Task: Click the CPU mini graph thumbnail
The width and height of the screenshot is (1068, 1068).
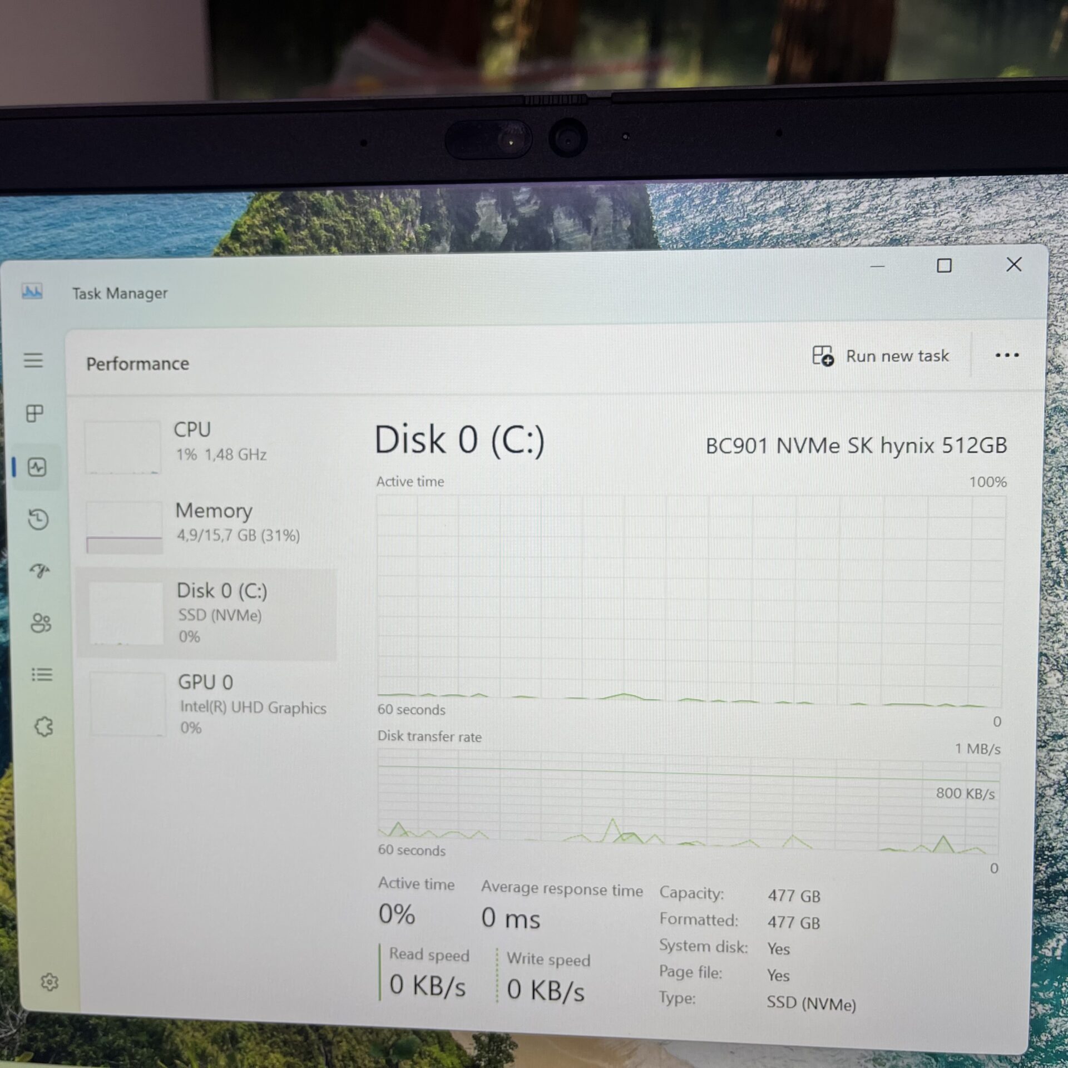Action: pyautogui.click(x=122, y=447)
